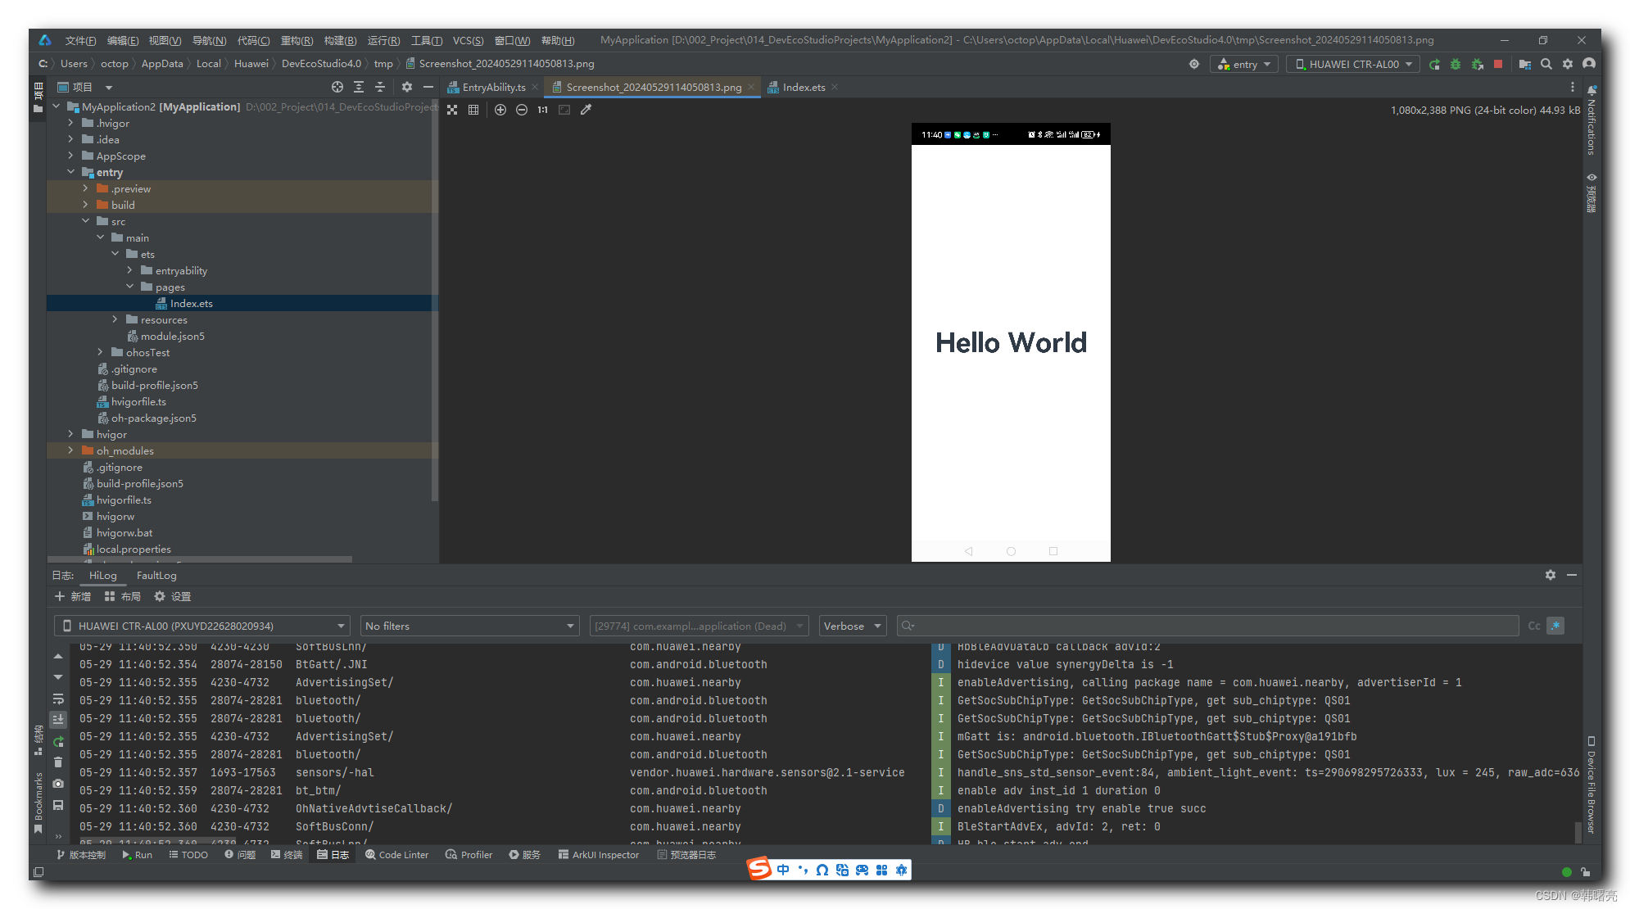1630x909 pixels.
Task: Open IDE settings via gear icon in toolbar
Action: point(1568,64)
